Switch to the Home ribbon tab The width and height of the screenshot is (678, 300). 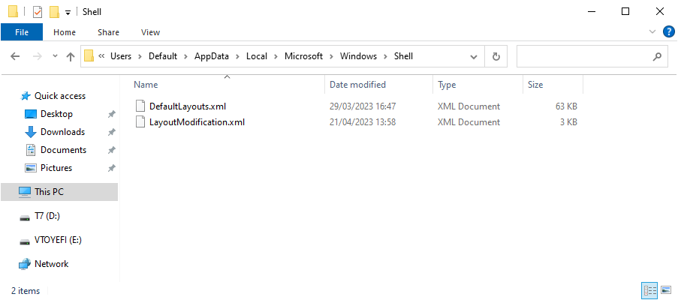[65, 32]
